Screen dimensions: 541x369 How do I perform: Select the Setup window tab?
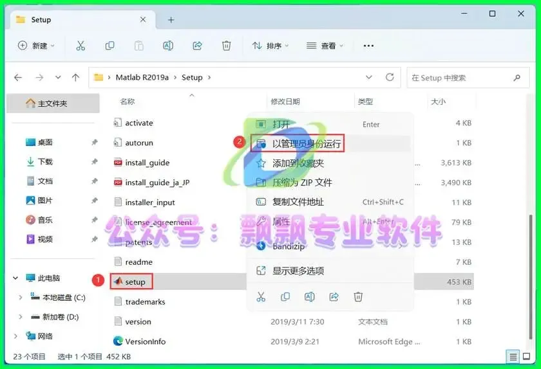click(83, 20)
